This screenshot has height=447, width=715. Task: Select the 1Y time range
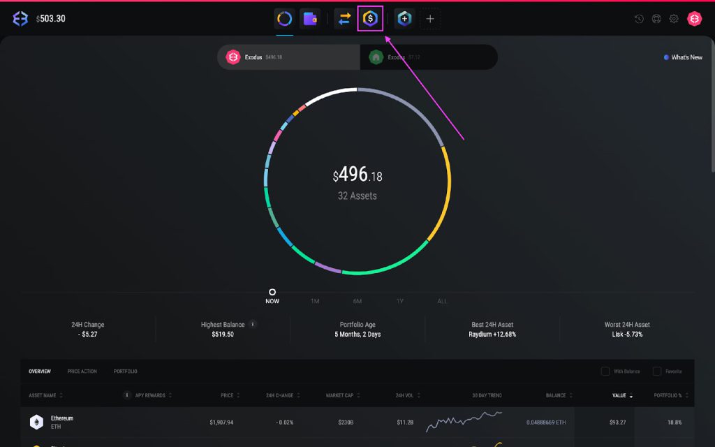[x=400, y=301]
